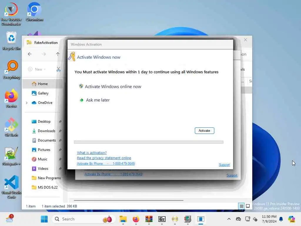Click the cloud sync-off tray icon
301x226 pixels.
pyautogui.click(x=238, y=219)
